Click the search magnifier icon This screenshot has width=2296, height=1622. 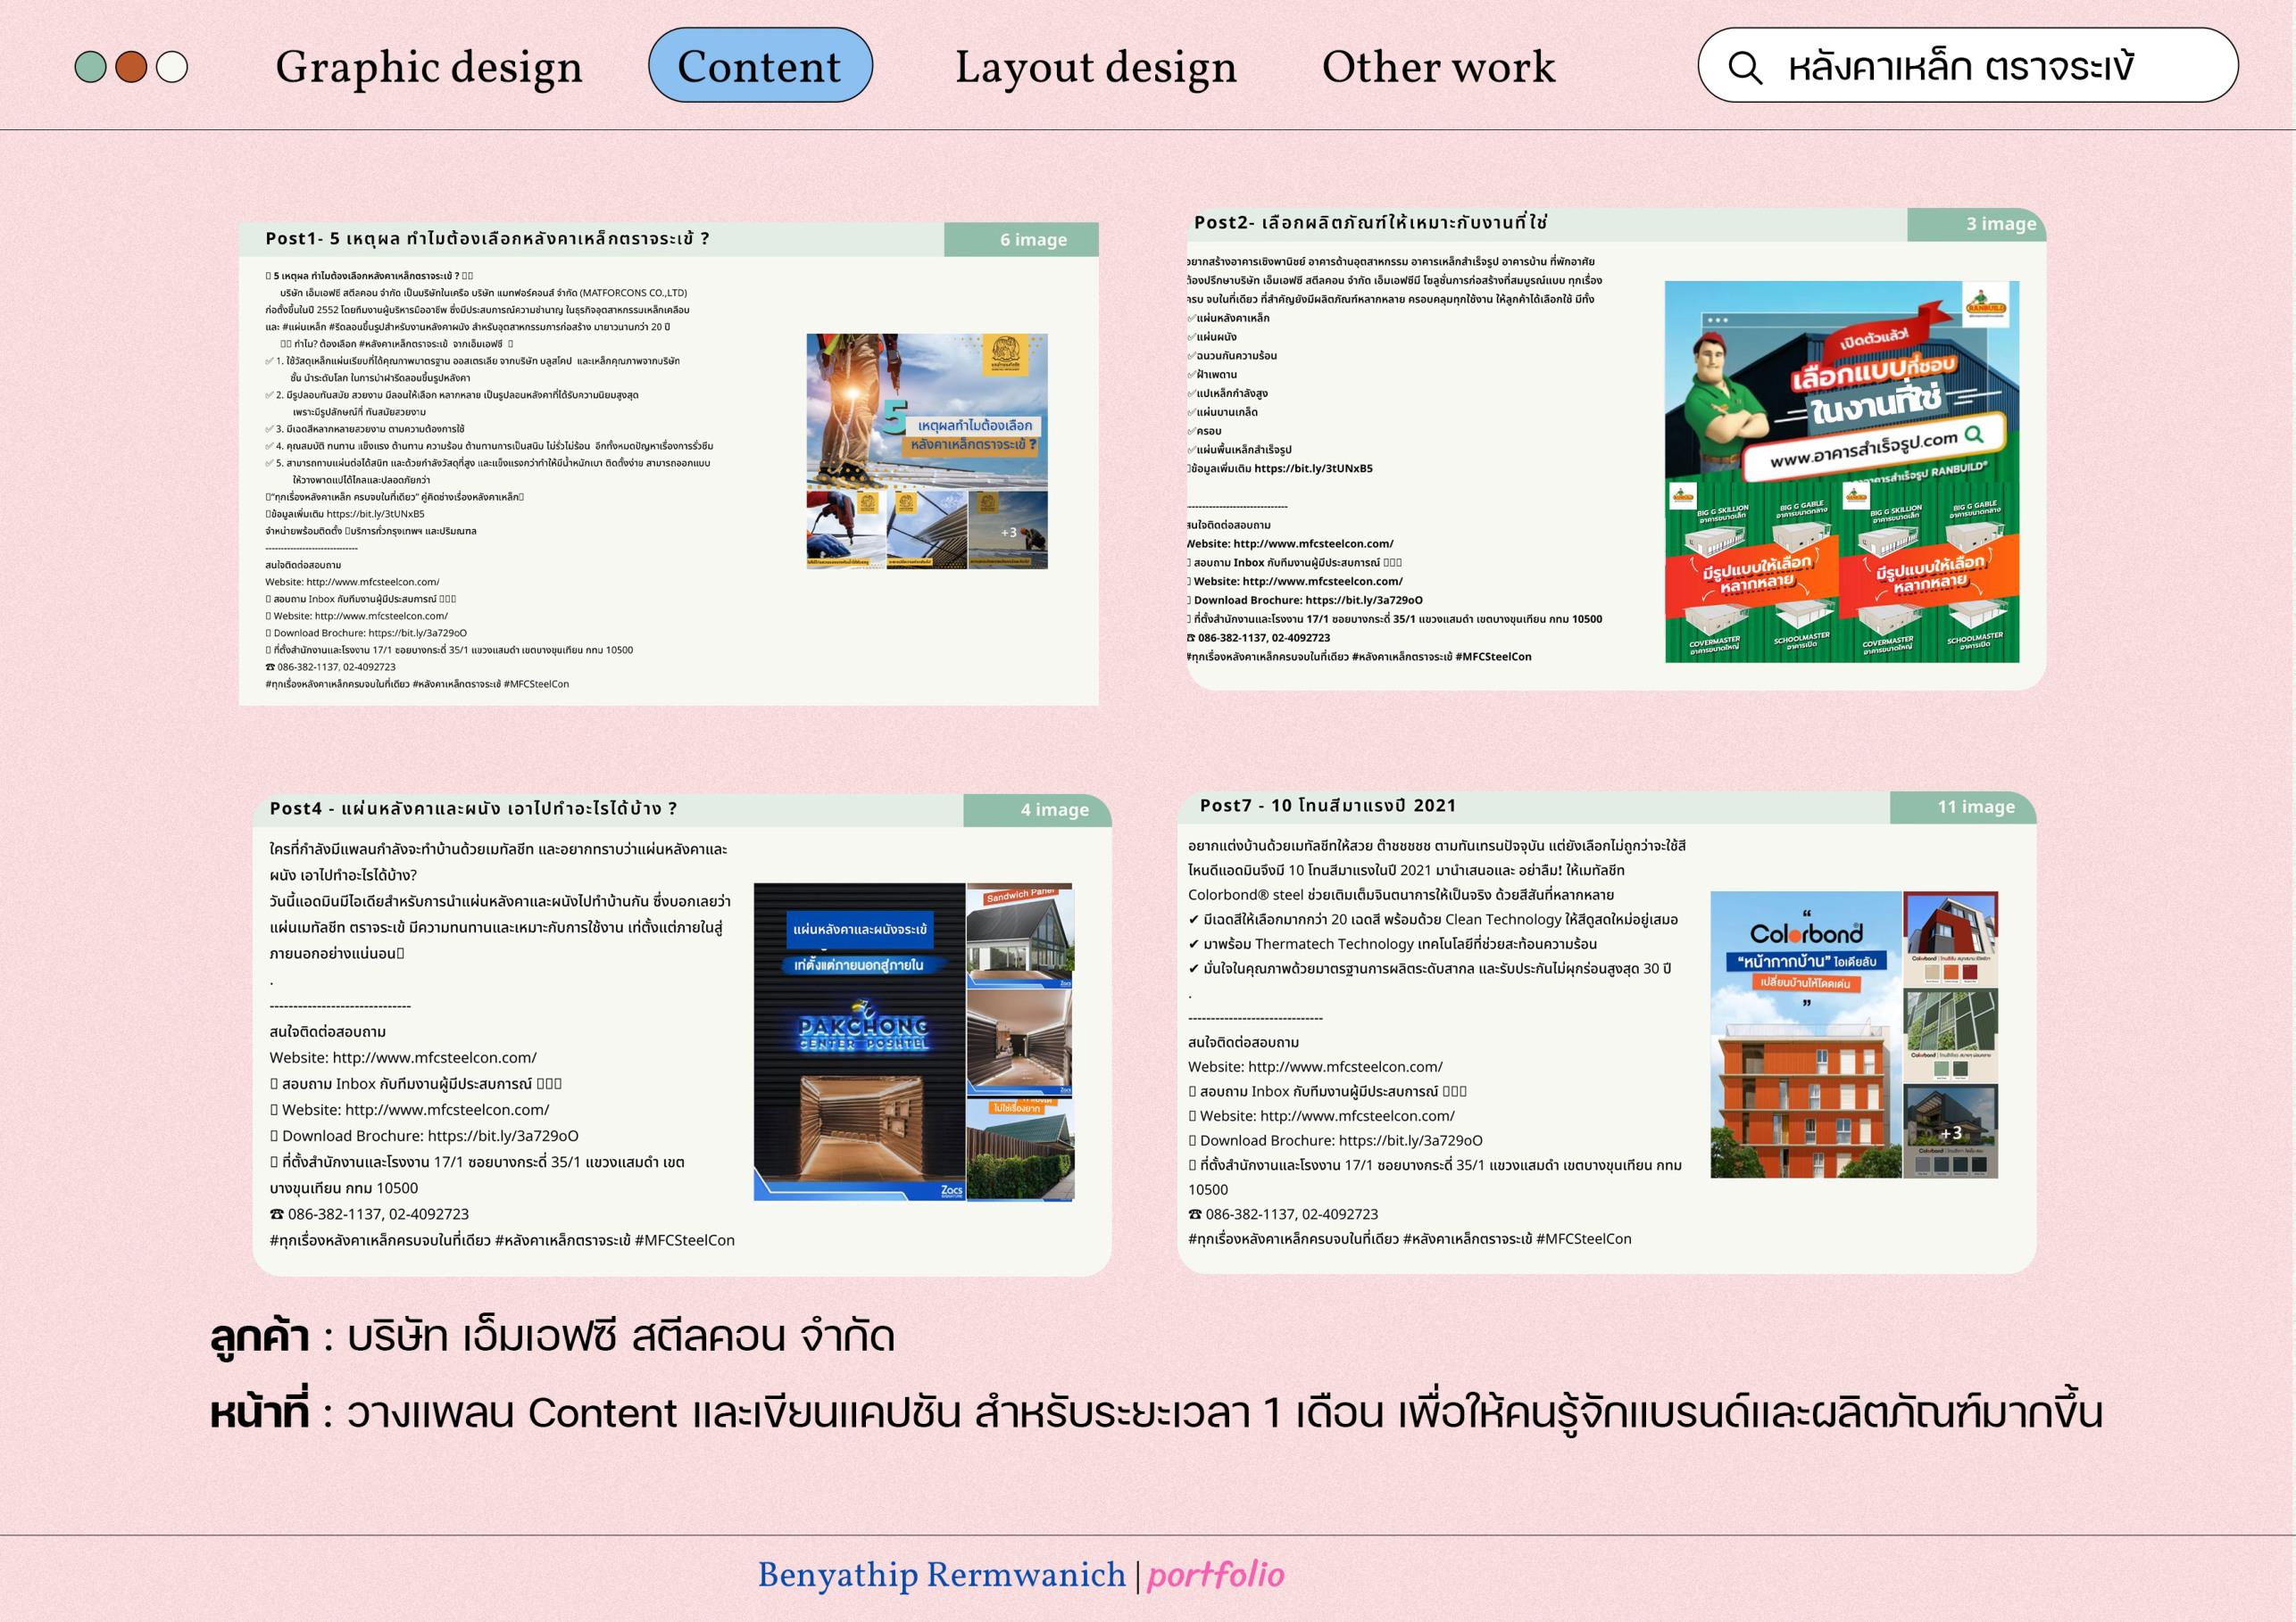coord(1745,67)
